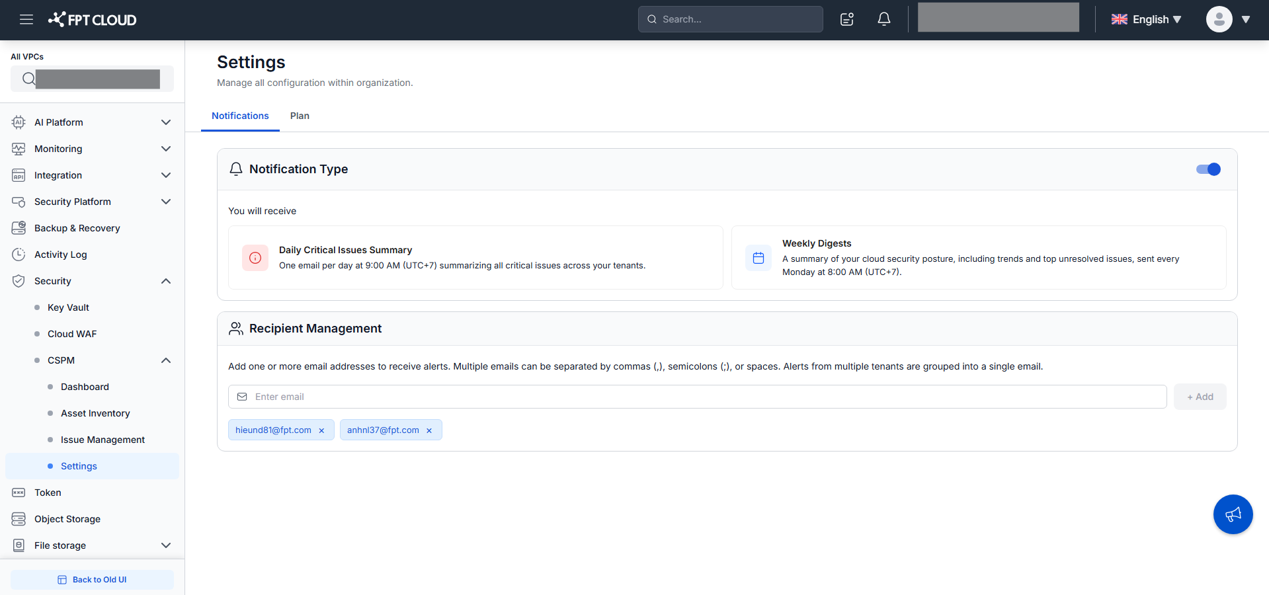Image resolution: width=1269 pixels, height=595 pixels.
Task: Click the All VPCs search field
Action: click(x=92, y=79)
